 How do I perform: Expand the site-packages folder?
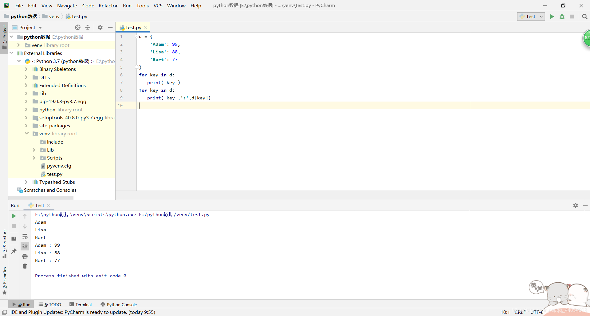click(x=26, y=125)
